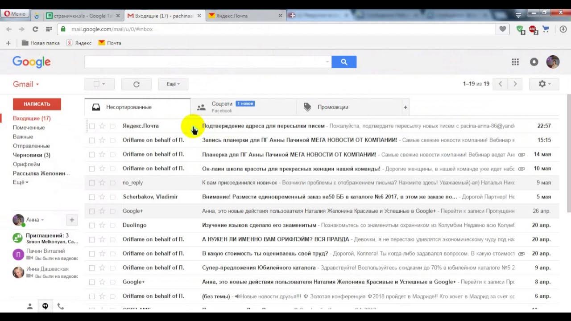
Task: Open browser downloads icon
Action: [x=563, y=29]
